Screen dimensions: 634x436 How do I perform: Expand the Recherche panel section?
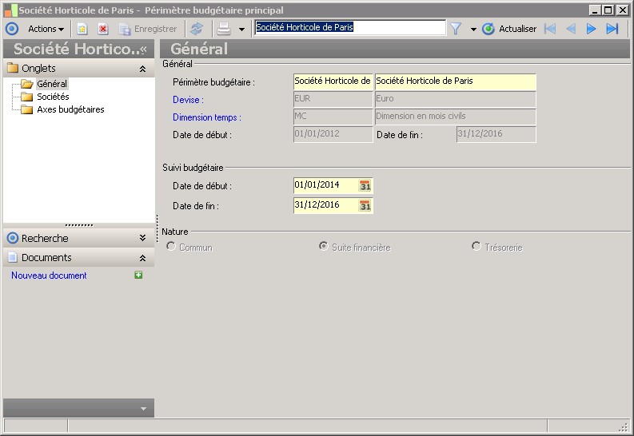point(142,238)
